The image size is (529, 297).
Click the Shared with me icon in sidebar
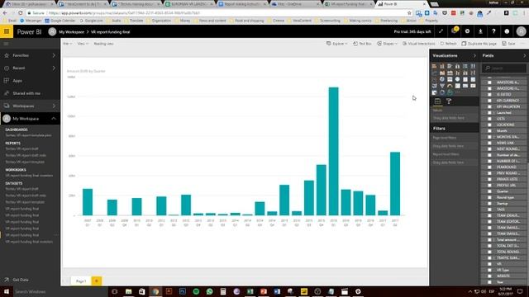point(7,93)
